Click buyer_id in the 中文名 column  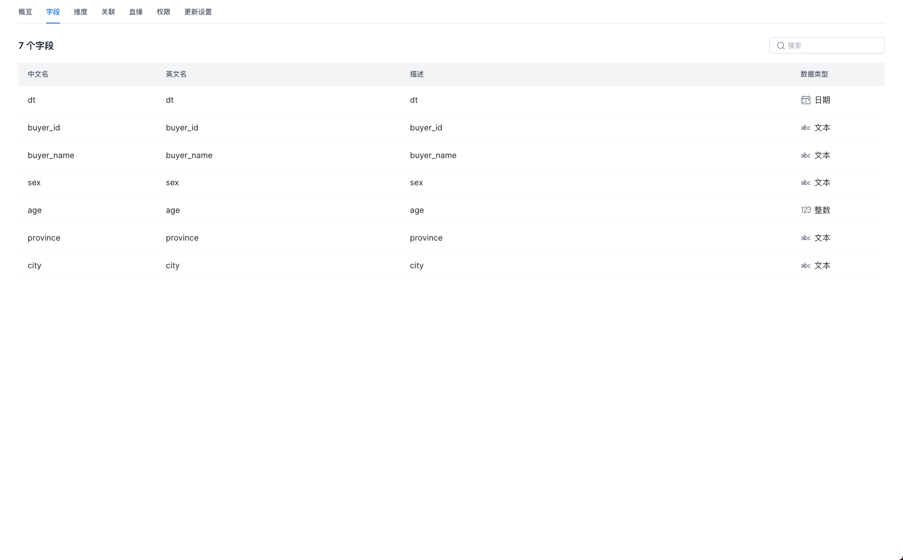pyautogui.click(x=44, y=128)
